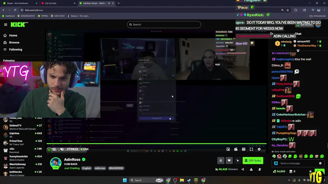Select the adinross tag
This screenshot has height=184, width=328.
click(x=100, y=168)
